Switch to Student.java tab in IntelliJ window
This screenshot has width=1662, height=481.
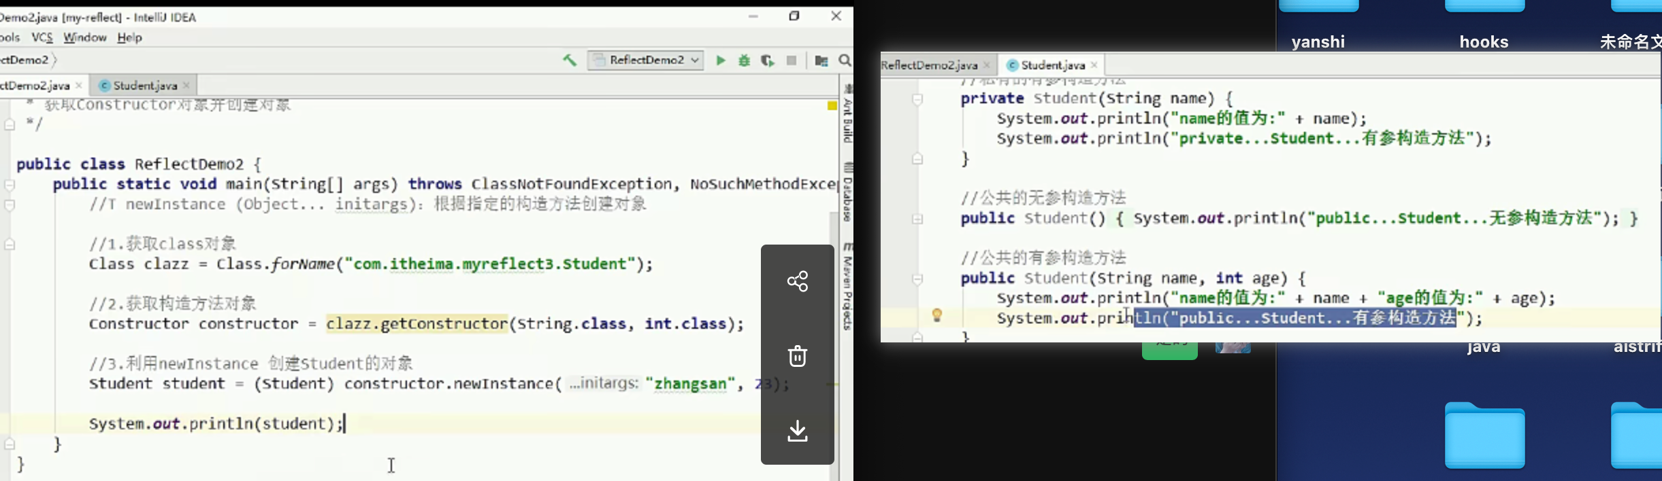(144, 86)
